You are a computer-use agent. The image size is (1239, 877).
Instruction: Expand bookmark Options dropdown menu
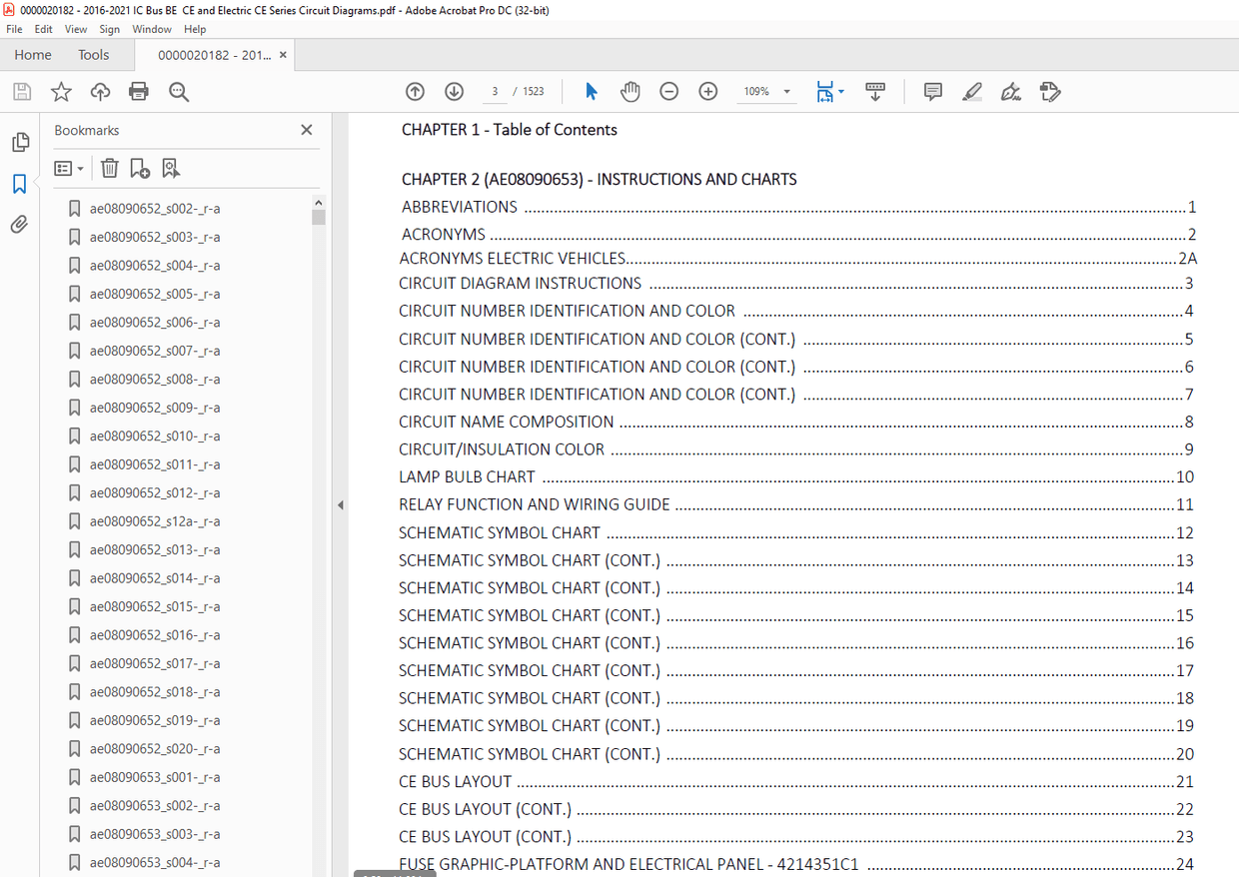pos(69,169)
